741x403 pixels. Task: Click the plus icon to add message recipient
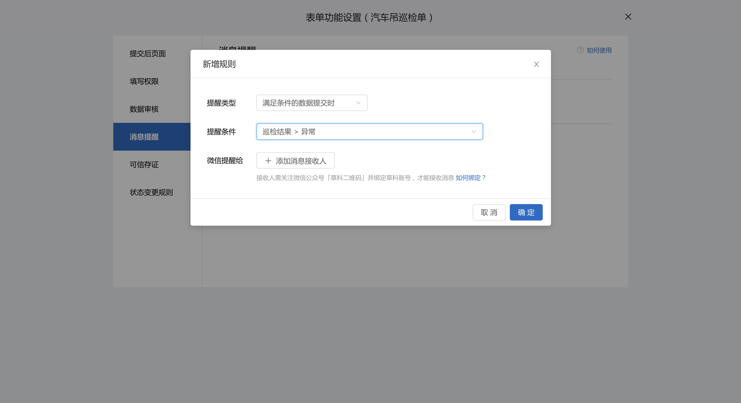click(268, 161)
